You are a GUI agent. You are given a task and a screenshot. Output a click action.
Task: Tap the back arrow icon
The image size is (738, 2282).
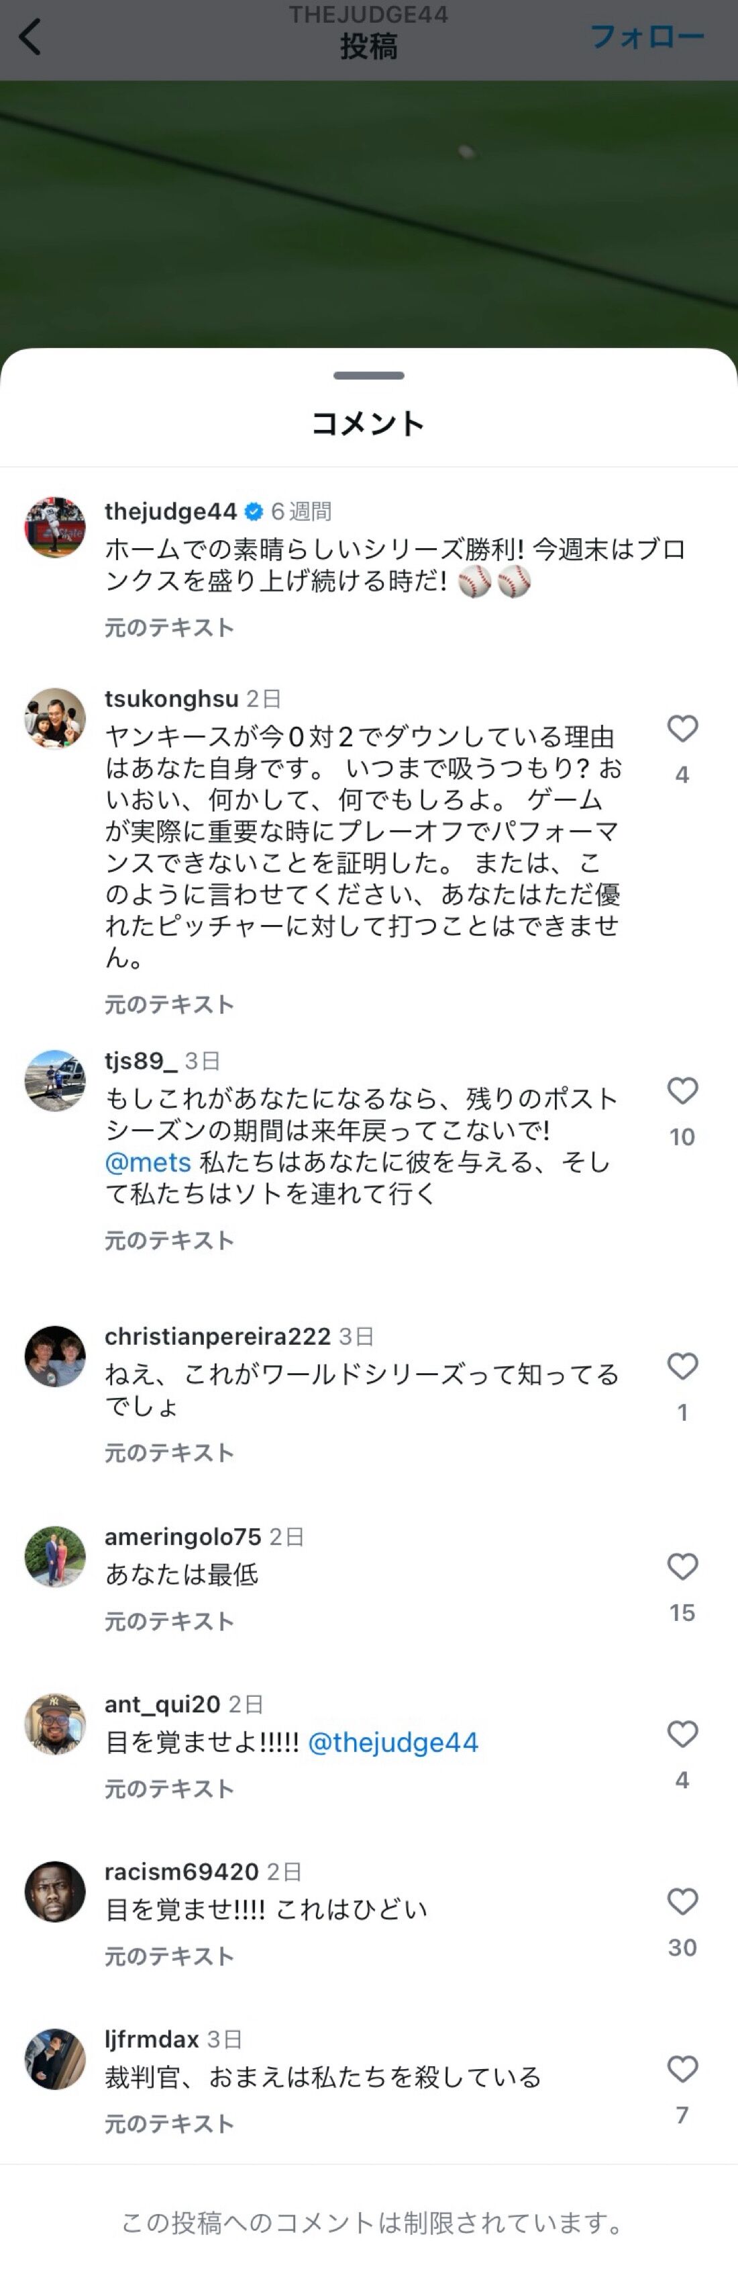[x=30, y=37]
